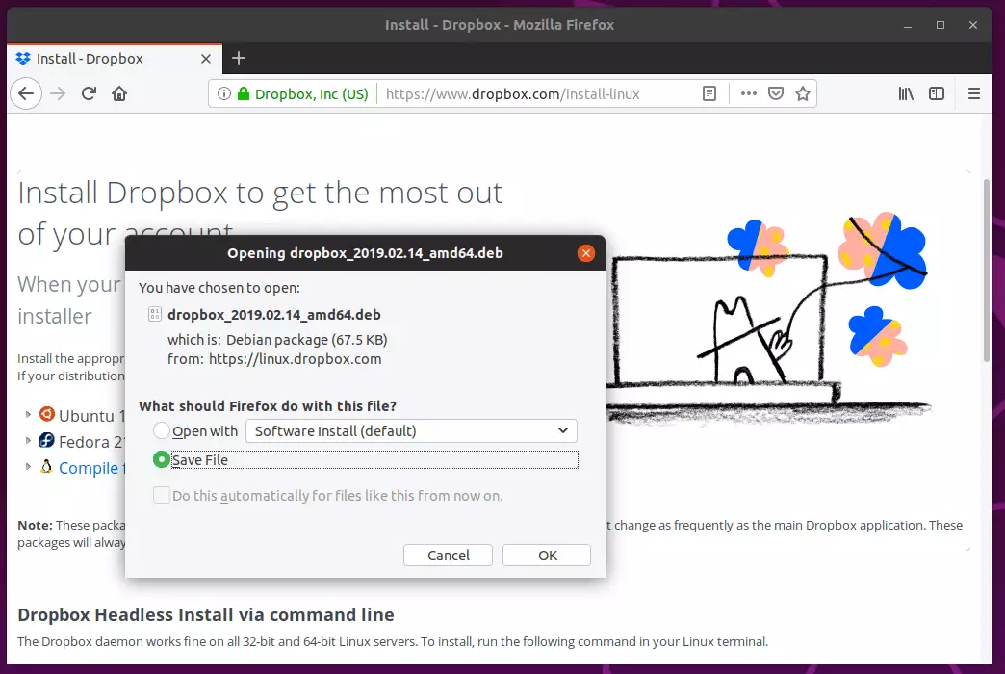
Task: Open the Firefox hamburger menu
Action: (x=973, y=93)
